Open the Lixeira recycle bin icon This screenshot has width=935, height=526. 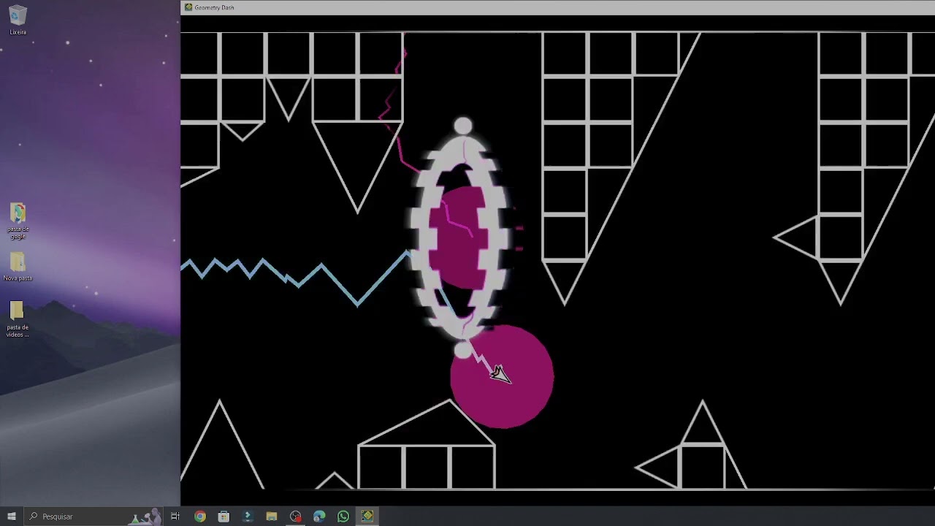coord(18,20)
